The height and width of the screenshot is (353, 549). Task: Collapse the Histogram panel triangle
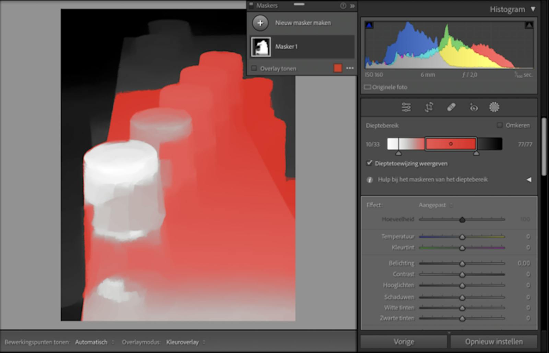click(x=533, y=9)
